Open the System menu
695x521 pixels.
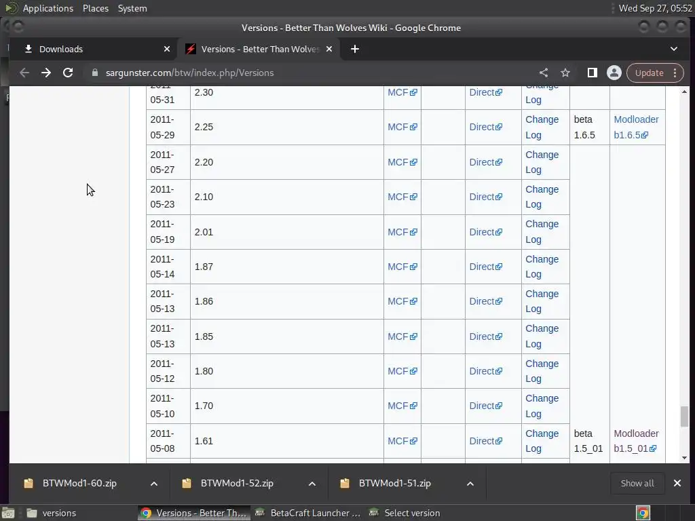pos(132,8)
